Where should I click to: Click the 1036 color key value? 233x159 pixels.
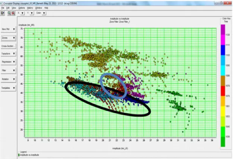point(228,137)
